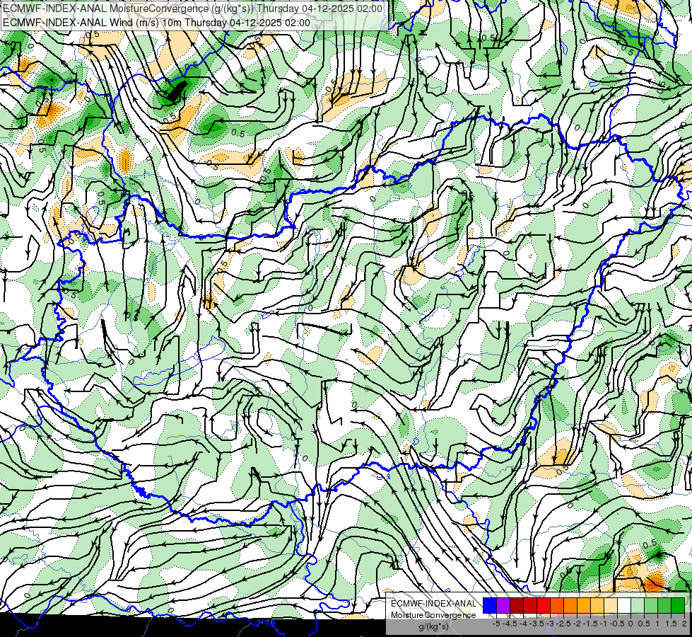Click the -0.5 legend scale value

pyautogui.click(x=617, y=624)
